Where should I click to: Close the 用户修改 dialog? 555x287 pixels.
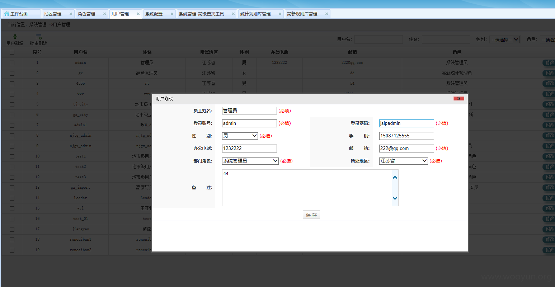459,98
